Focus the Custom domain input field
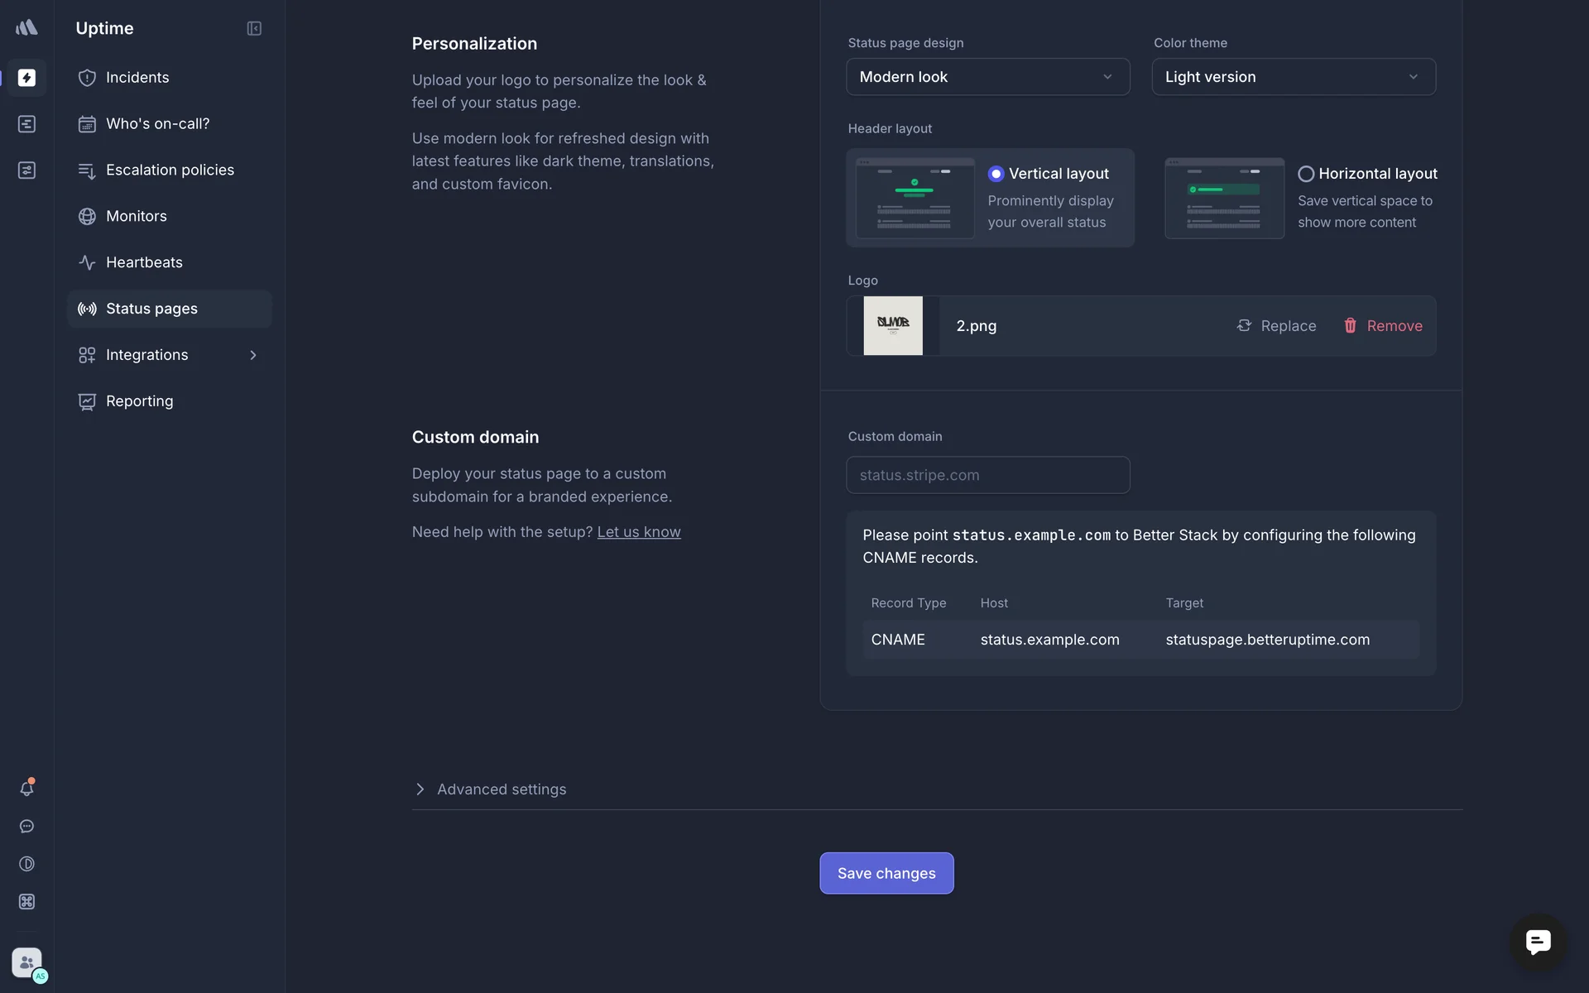1589x993 pixels. coord(987,475)
